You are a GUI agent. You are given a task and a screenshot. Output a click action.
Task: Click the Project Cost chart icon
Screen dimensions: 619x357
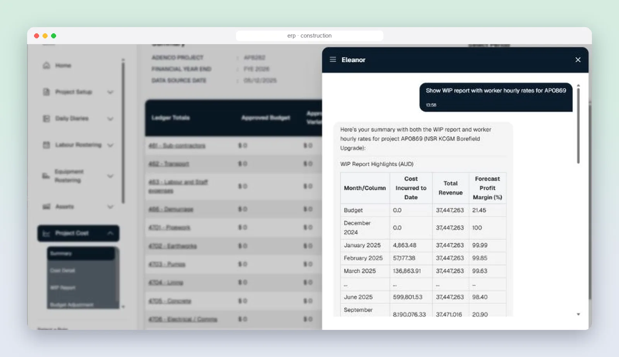46,233
